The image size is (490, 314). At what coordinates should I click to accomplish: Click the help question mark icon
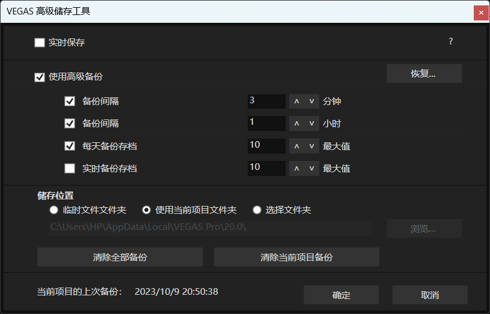coord(451,41)
